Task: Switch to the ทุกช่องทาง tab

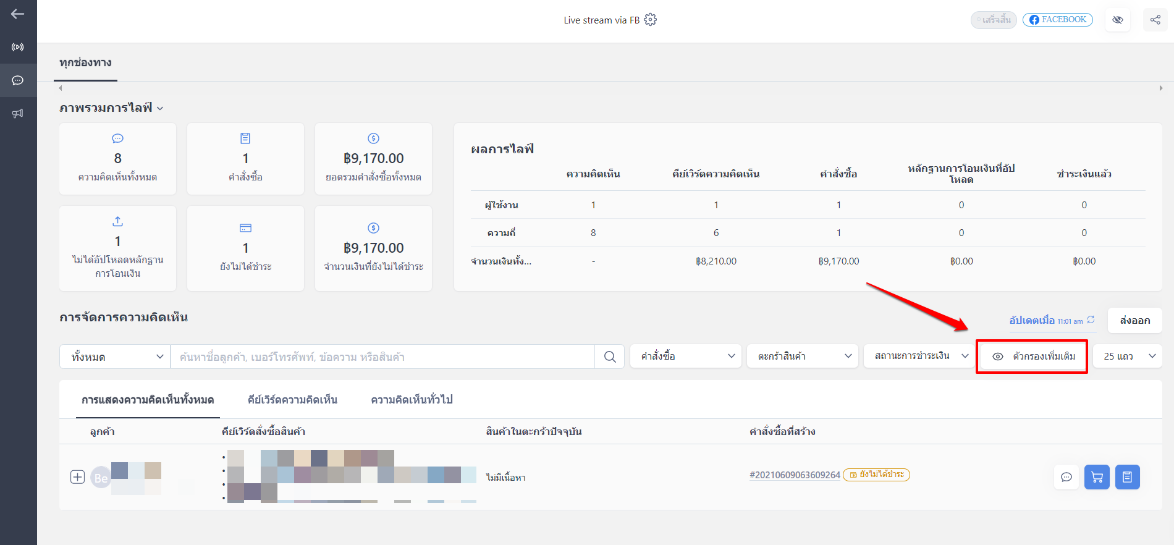Action: [x=85, y=62]
